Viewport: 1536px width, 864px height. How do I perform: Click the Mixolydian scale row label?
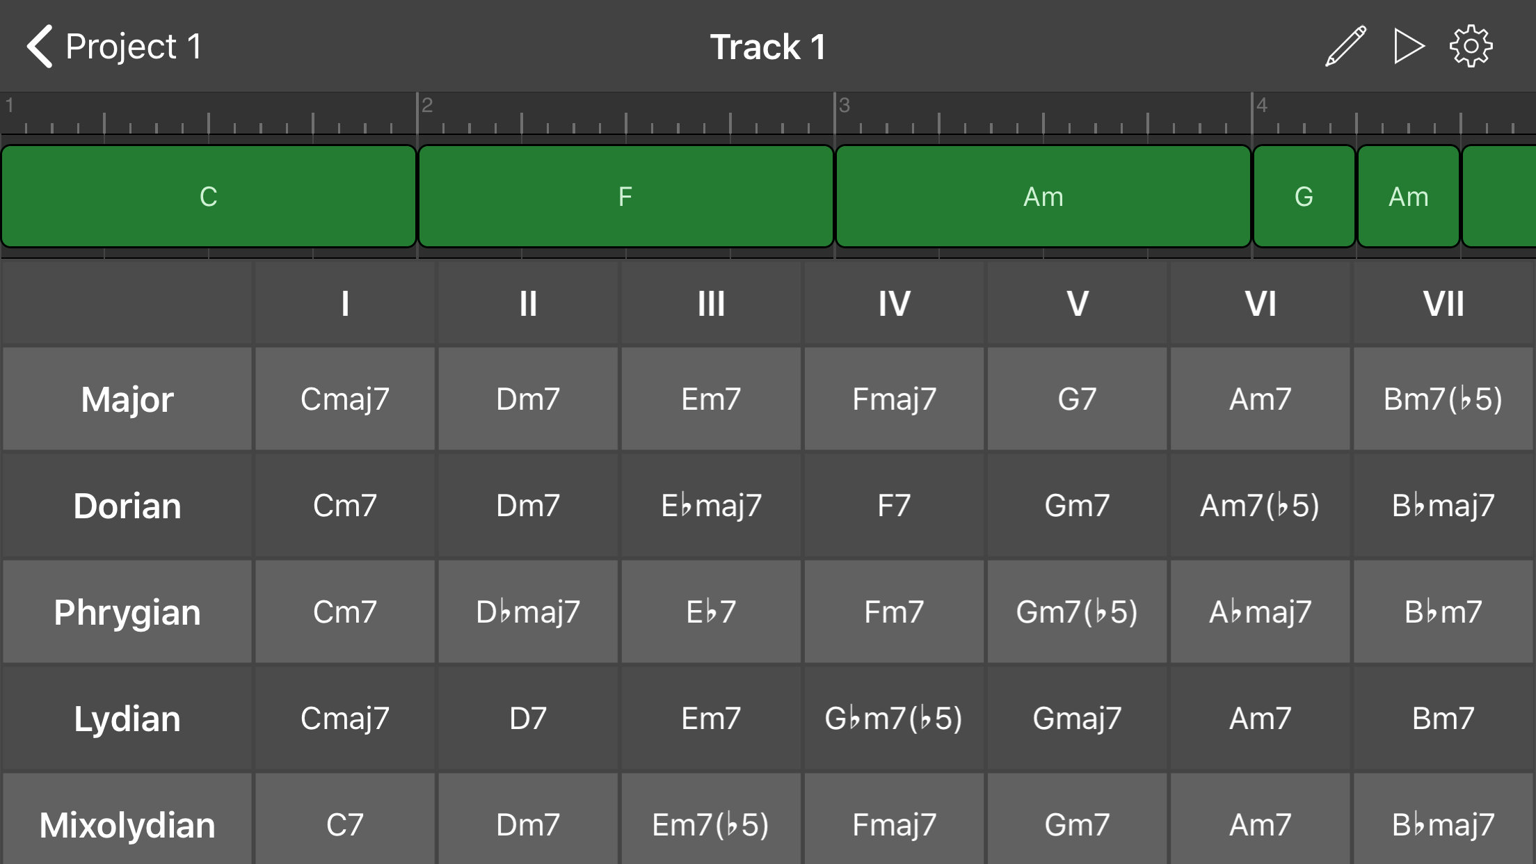(127, 825)
